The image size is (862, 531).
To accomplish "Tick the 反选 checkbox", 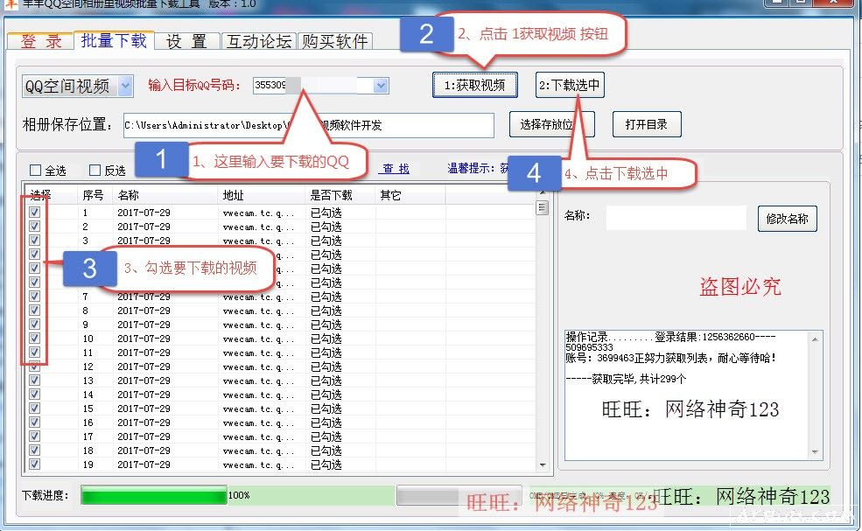I will pos(95,170).
